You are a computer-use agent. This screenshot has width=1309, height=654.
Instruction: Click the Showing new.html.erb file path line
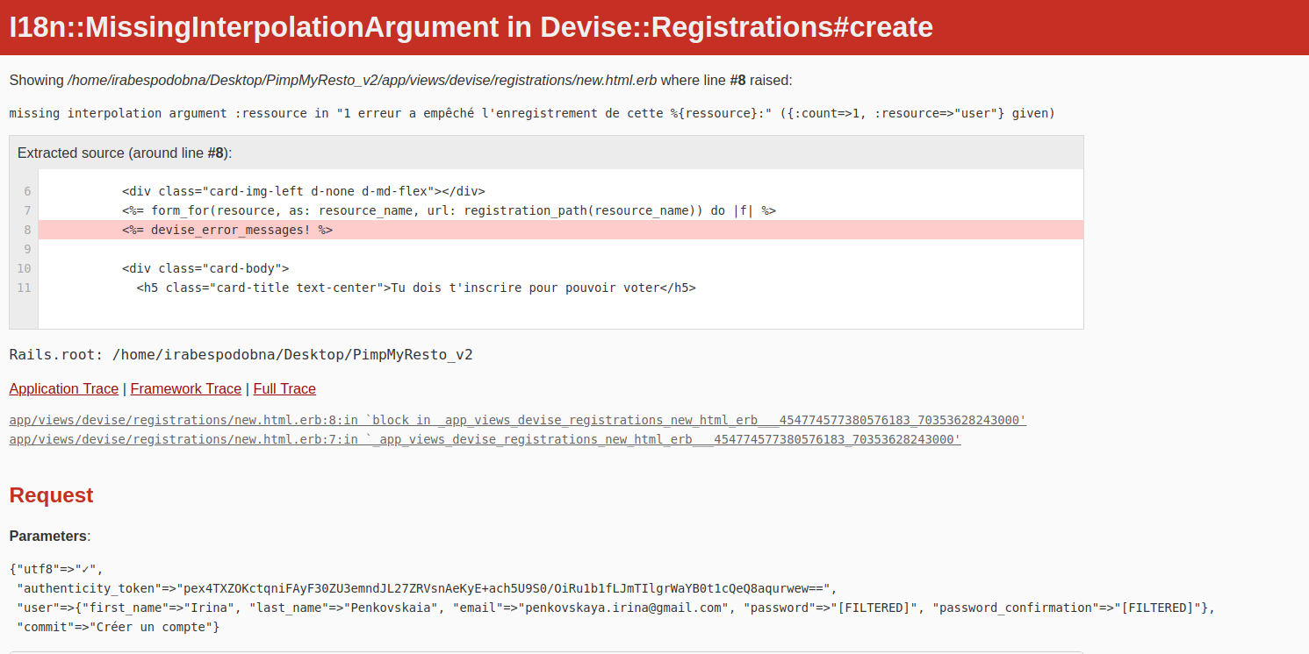[x=400, y=80]
